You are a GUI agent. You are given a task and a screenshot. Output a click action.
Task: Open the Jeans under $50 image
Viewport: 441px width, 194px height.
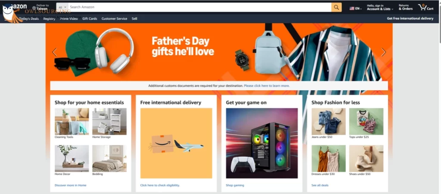click(329, 122)
